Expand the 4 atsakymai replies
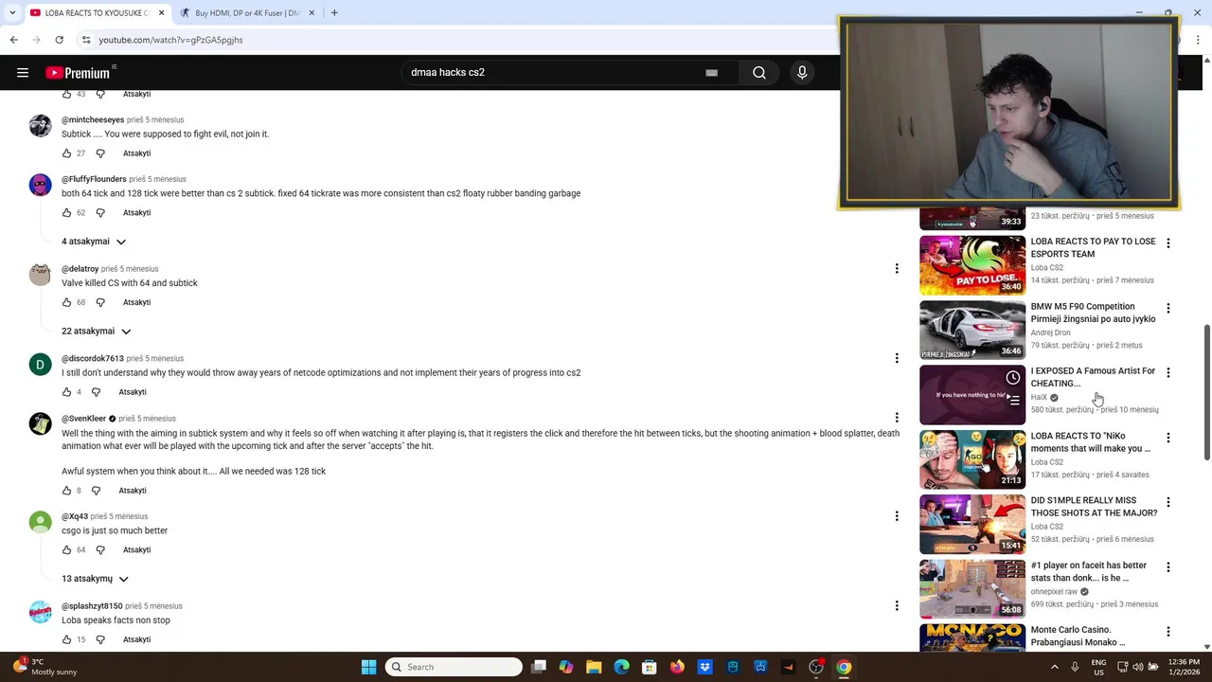 [x=94, y=242]
